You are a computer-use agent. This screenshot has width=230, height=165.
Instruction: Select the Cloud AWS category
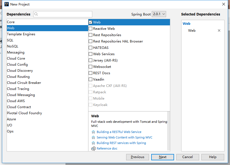pos(47,101)
